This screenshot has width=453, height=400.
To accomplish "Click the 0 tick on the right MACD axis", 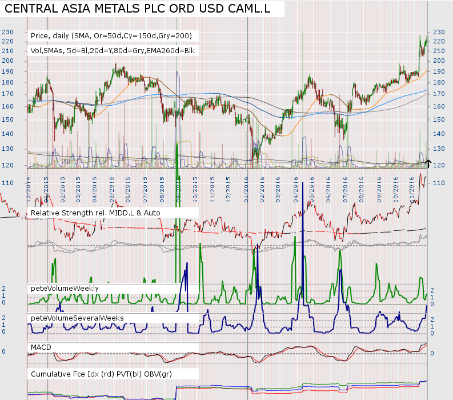I will 432,354.
